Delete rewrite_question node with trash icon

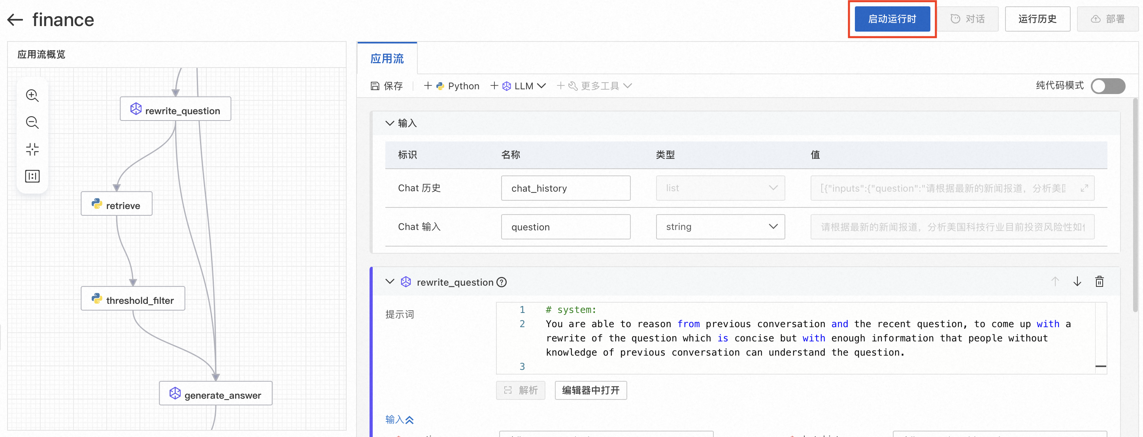point(1099,282)
